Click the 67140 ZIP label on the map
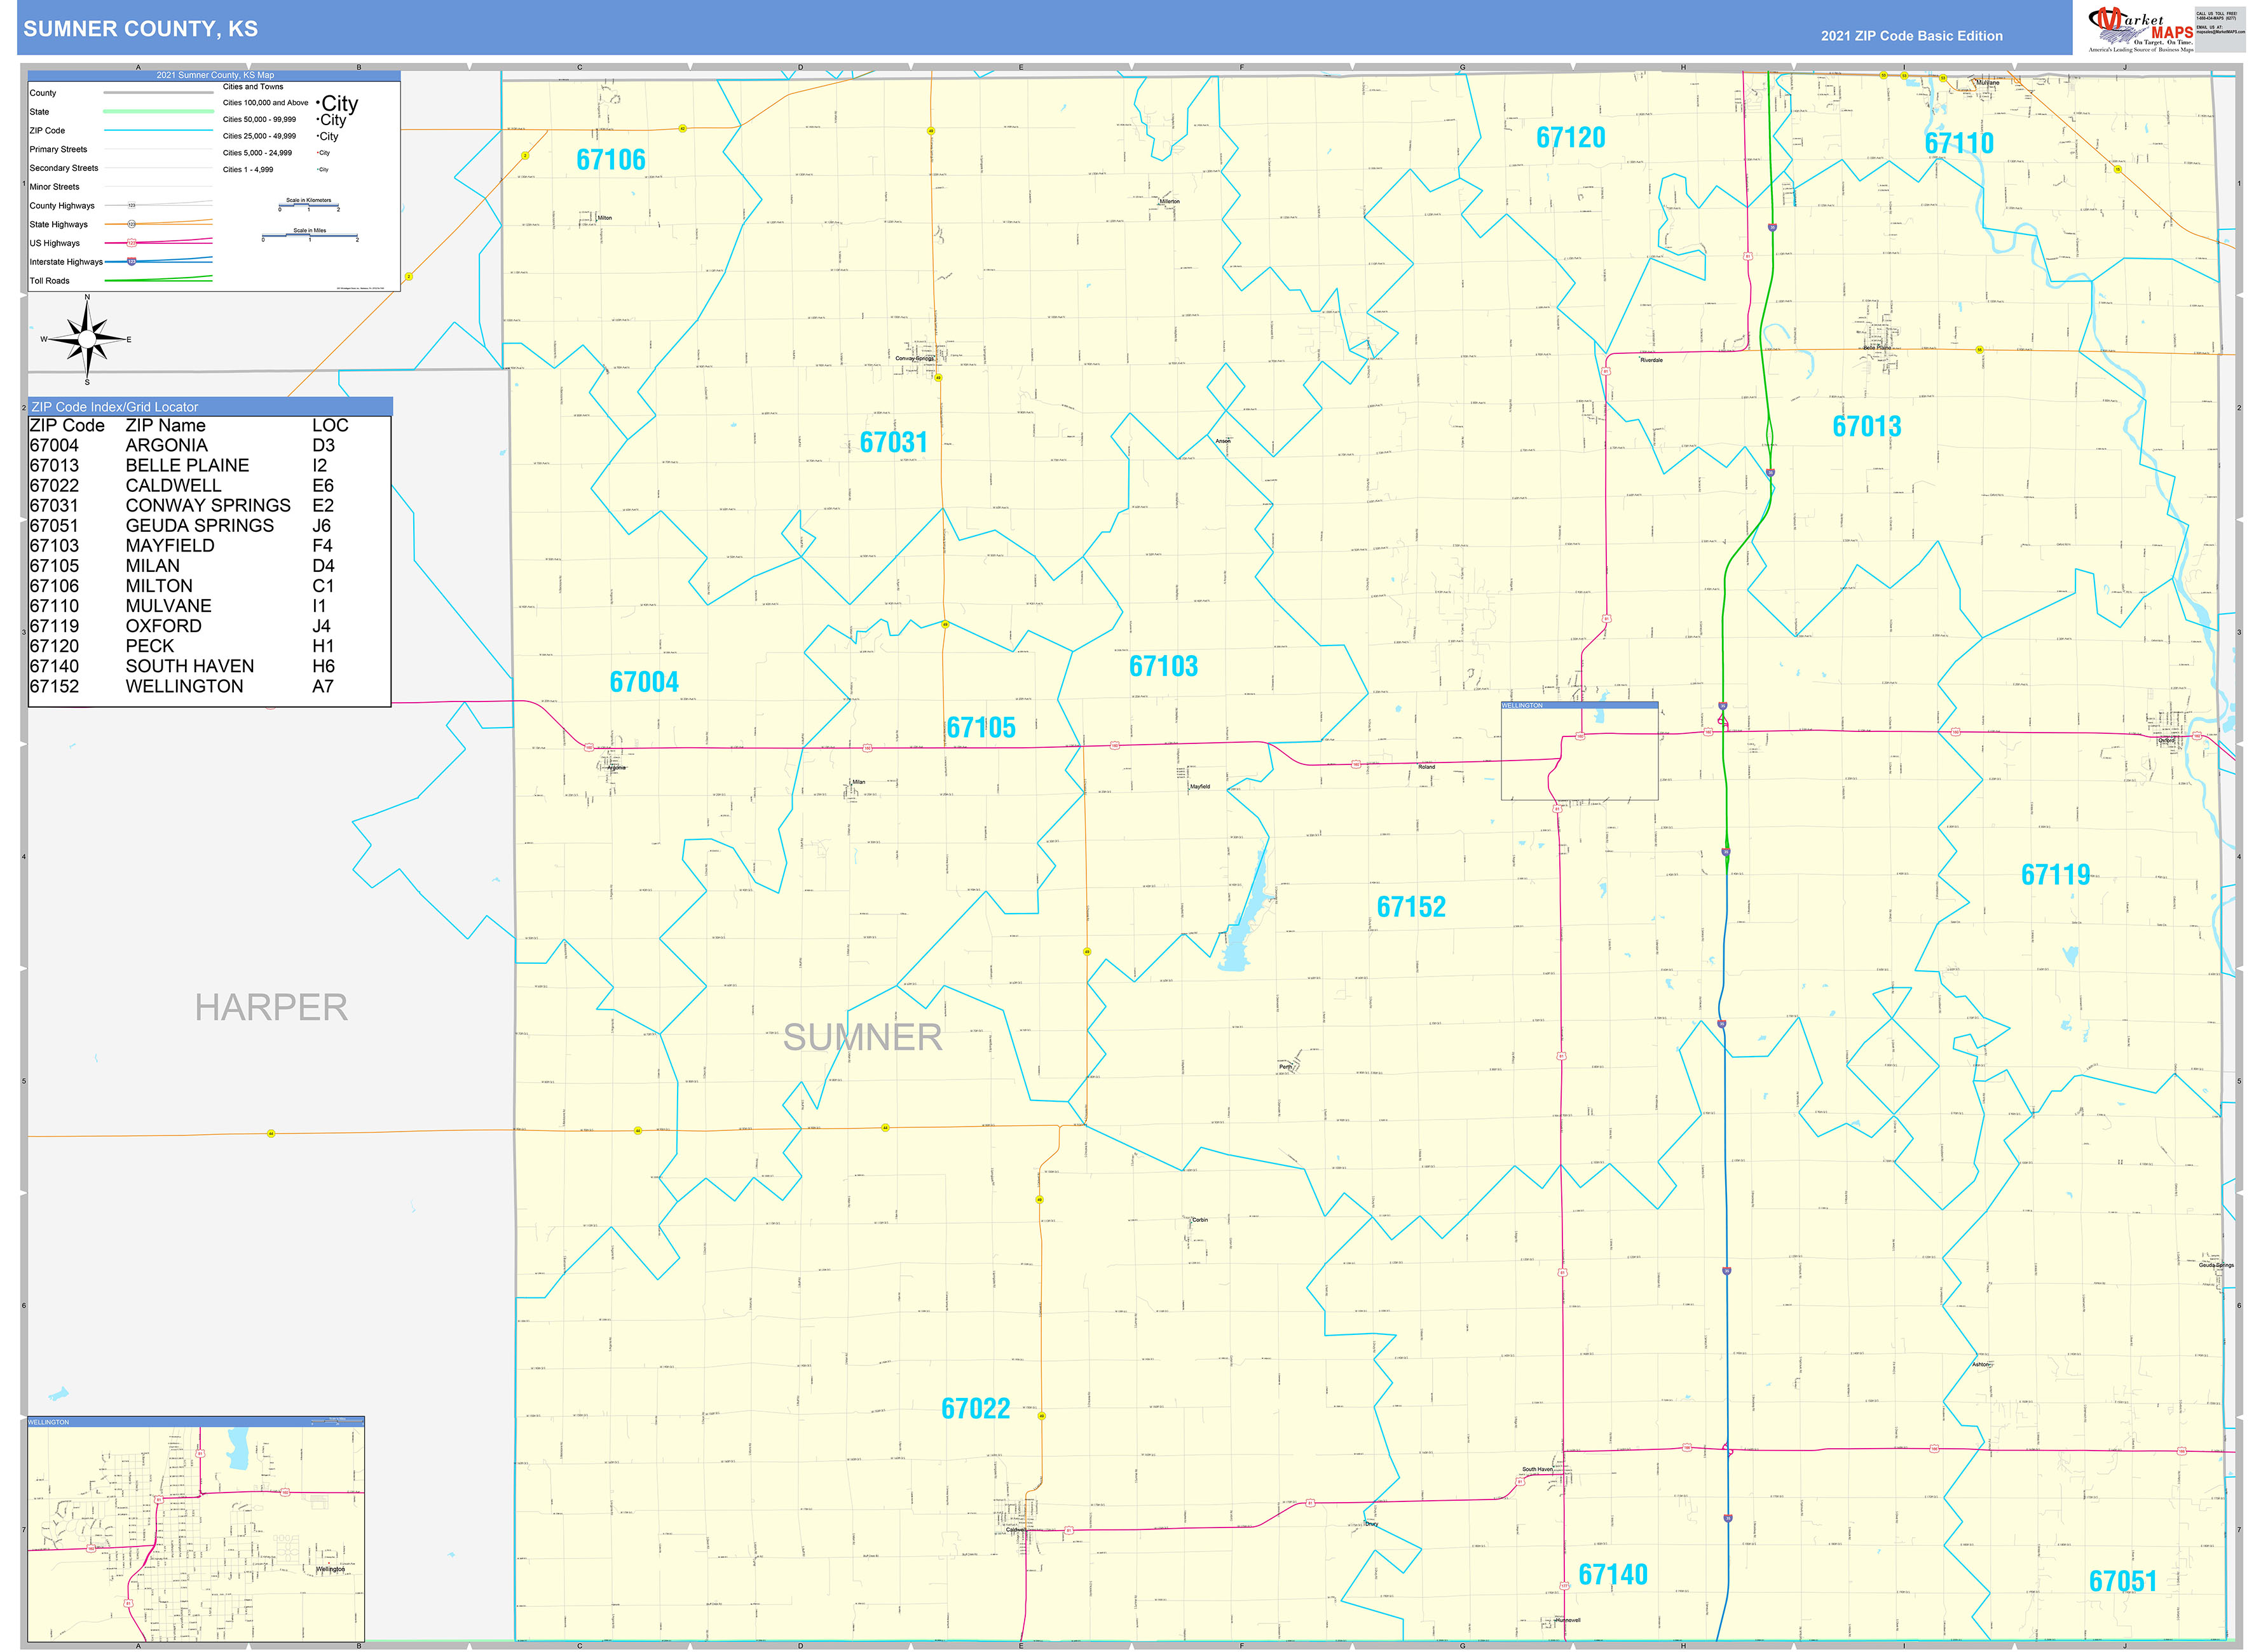The width and height of the screenshot is (2254, 1652). tap(1613, 1574)
